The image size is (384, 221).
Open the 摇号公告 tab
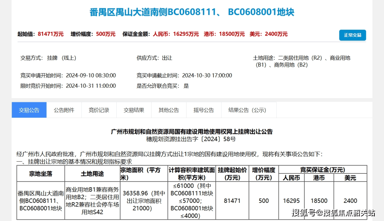(203, 110)
